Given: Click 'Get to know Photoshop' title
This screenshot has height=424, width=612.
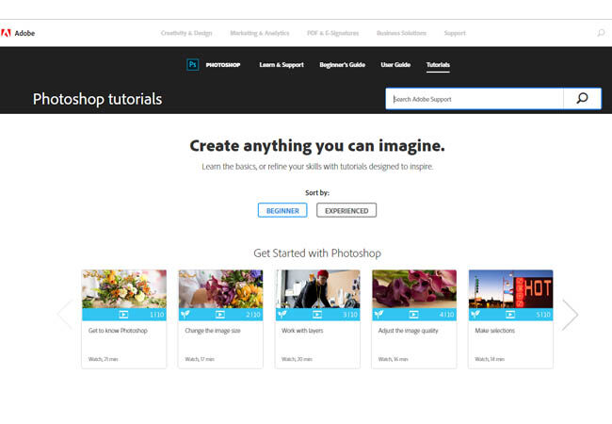Looking at the screenshot, I should pos(118,331).
